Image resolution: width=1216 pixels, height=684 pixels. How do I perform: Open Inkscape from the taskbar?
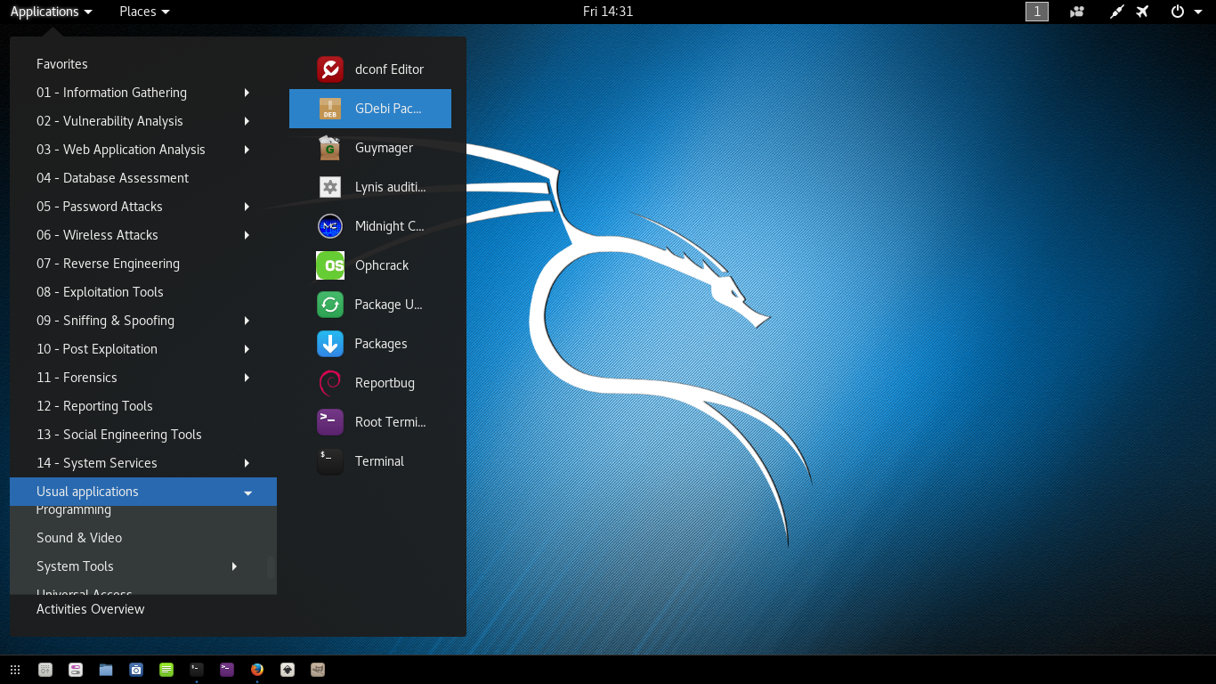[x=287, y=669]
